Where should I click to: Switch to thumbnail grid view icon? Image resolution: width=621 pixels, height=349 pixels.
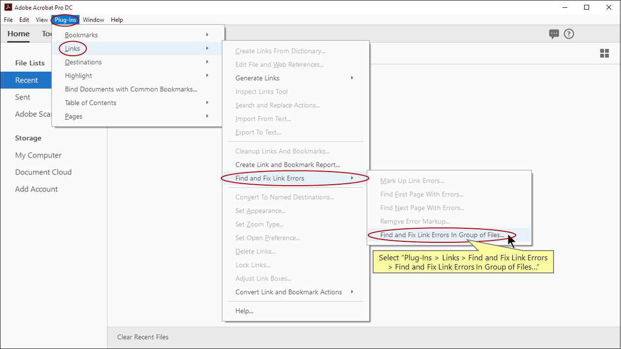click(604, 53)
